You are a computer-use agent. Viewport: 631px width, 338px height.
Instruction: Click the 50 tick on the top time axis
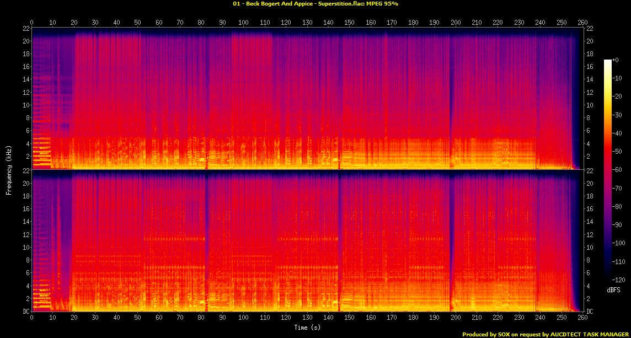click(x=137, y=23)
